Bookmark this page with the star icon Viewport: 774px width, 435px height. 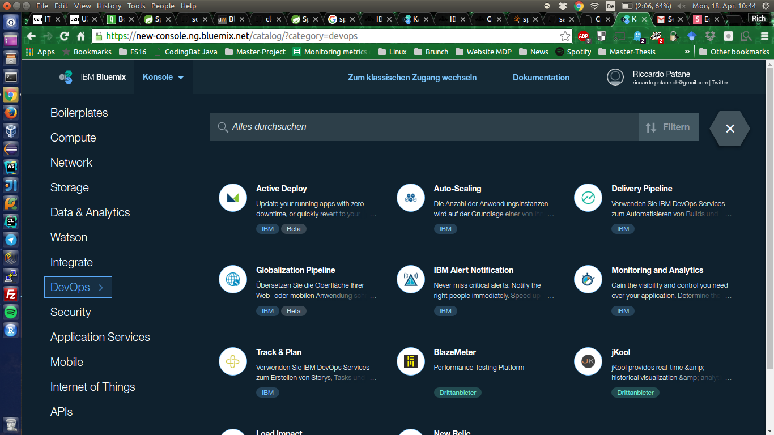[565, 36]
